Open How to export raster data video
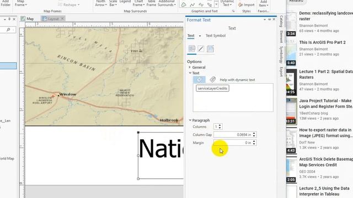Viewport: 353px width, 198px height. pyautogui.click(x=326, y=133)
